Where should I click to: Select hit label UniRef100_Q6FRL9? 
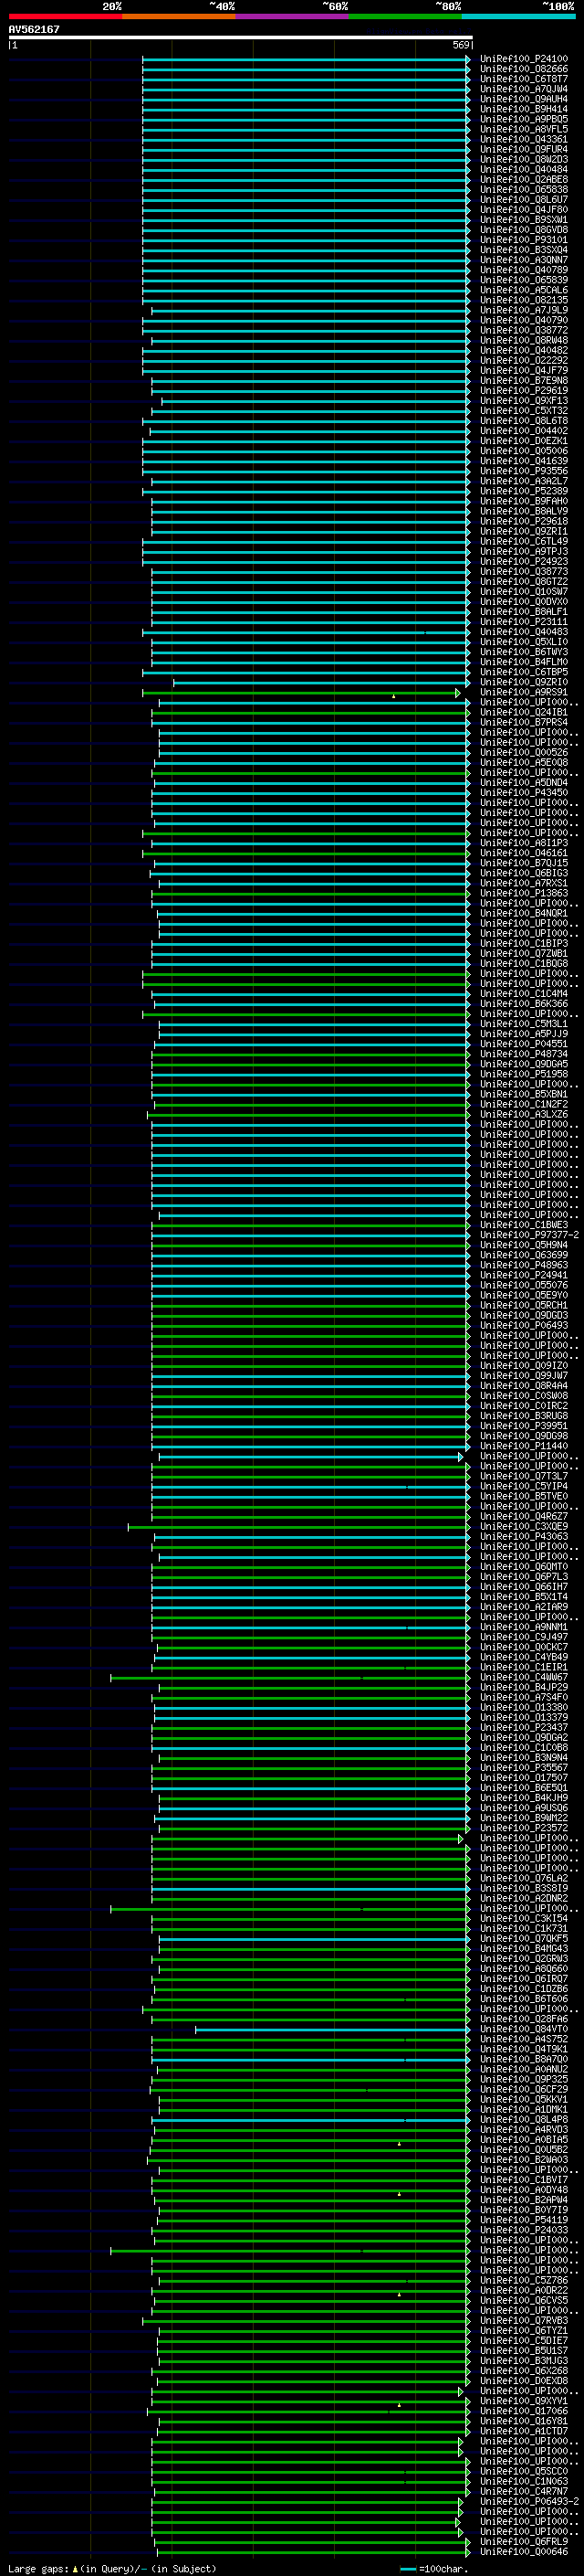tap(524, 2541)
